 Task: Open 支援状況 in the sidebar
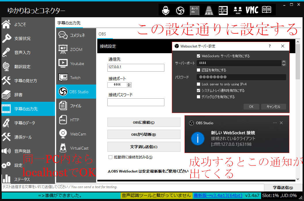pos(28,38)
